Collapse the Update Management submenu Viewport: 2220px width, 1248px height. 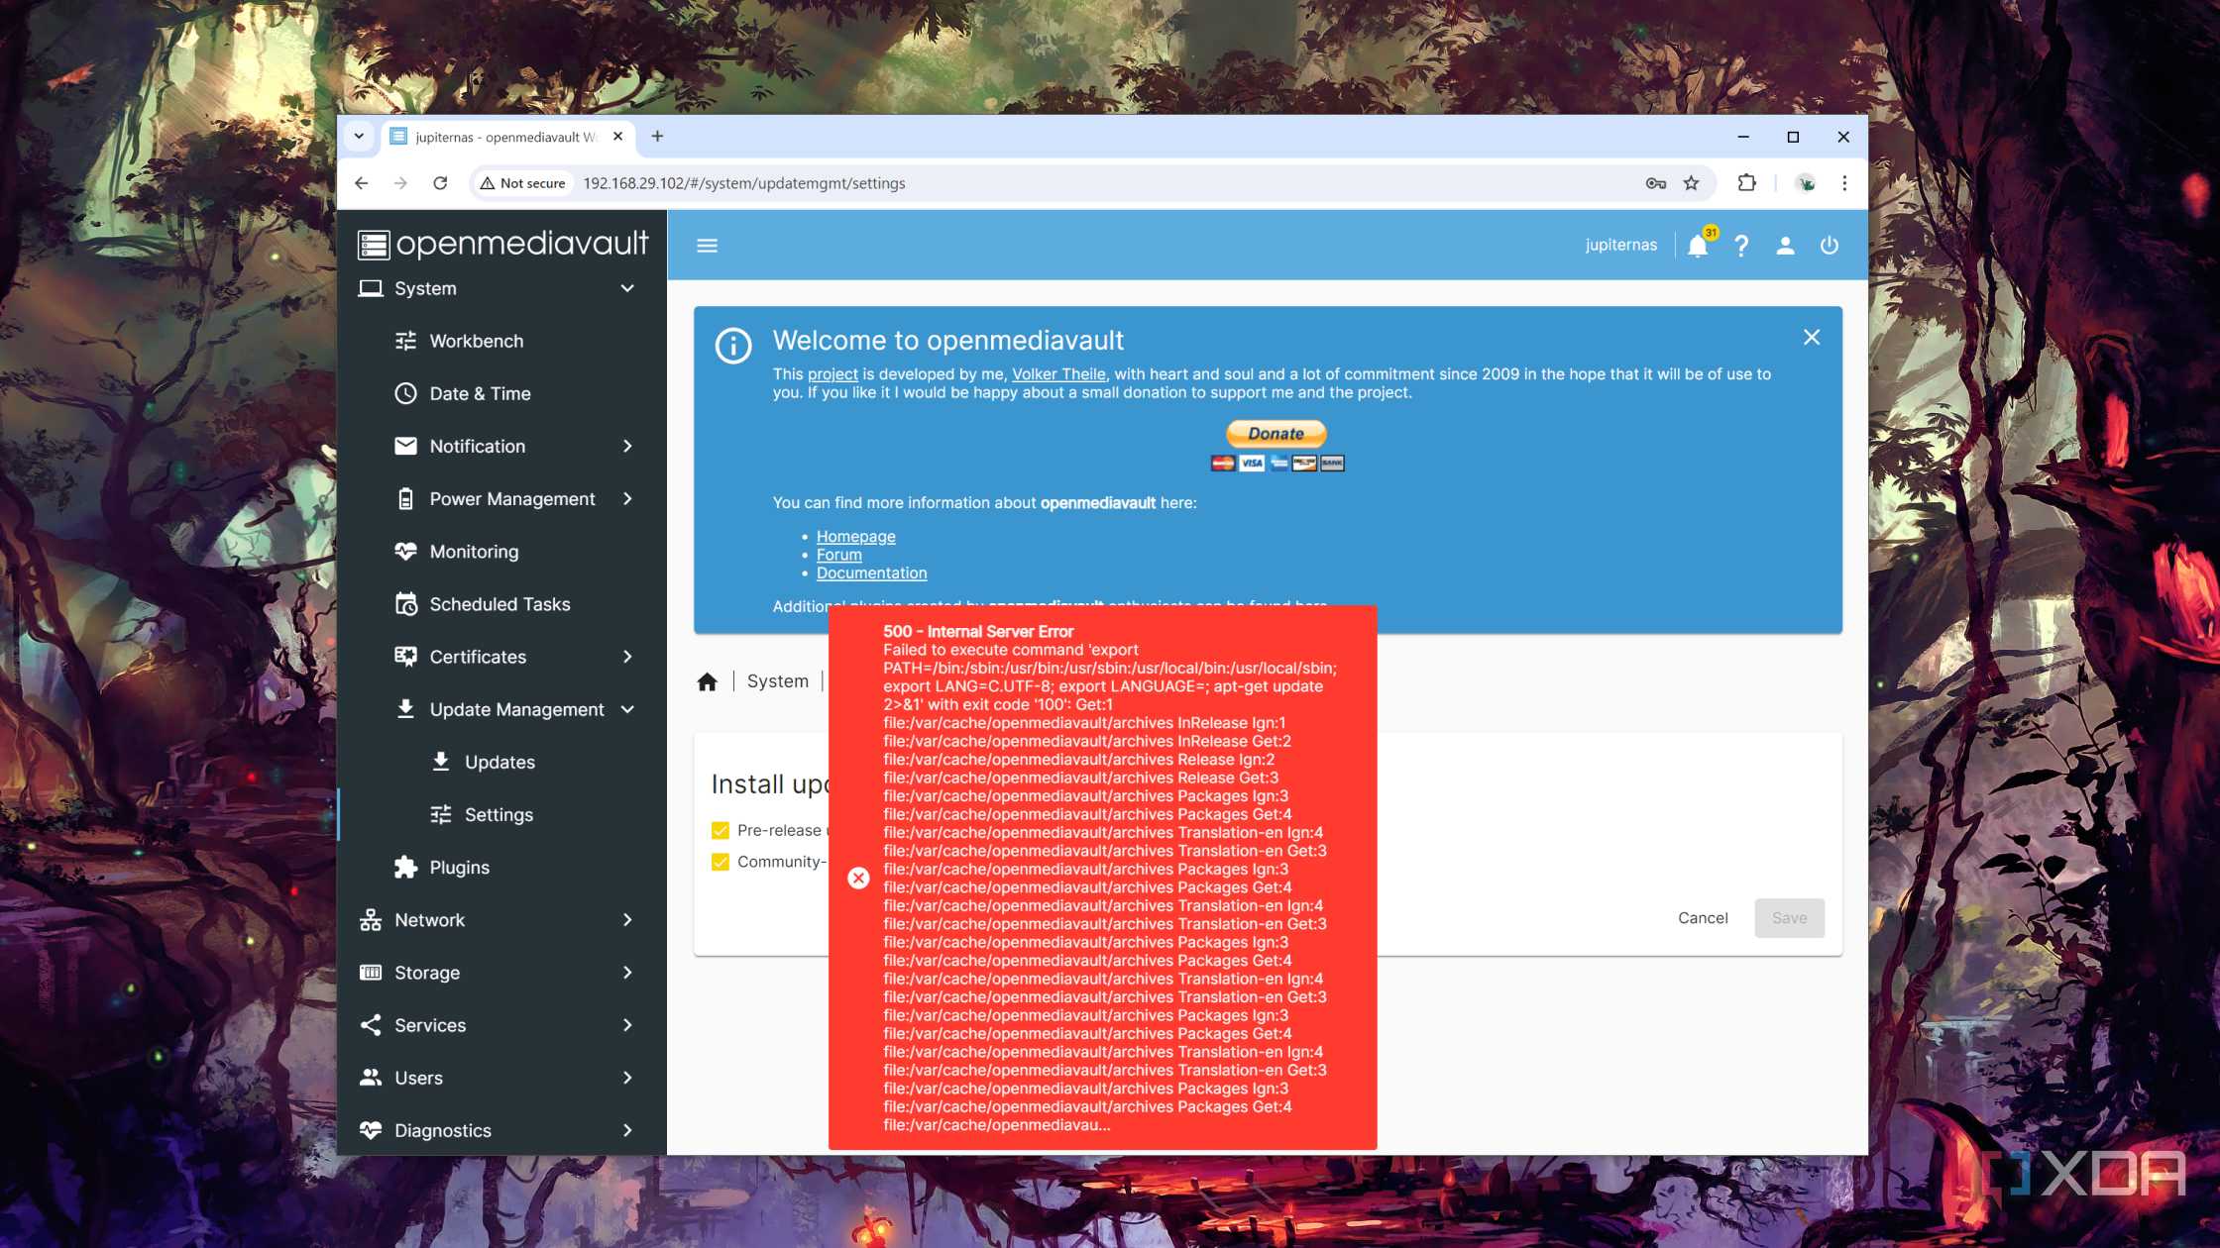coord(626,709)
